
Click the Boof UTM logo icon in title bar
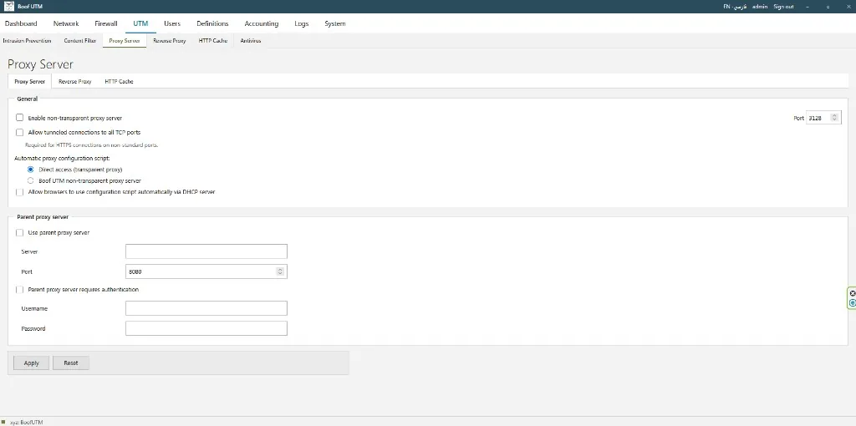[x=8, y=6]
